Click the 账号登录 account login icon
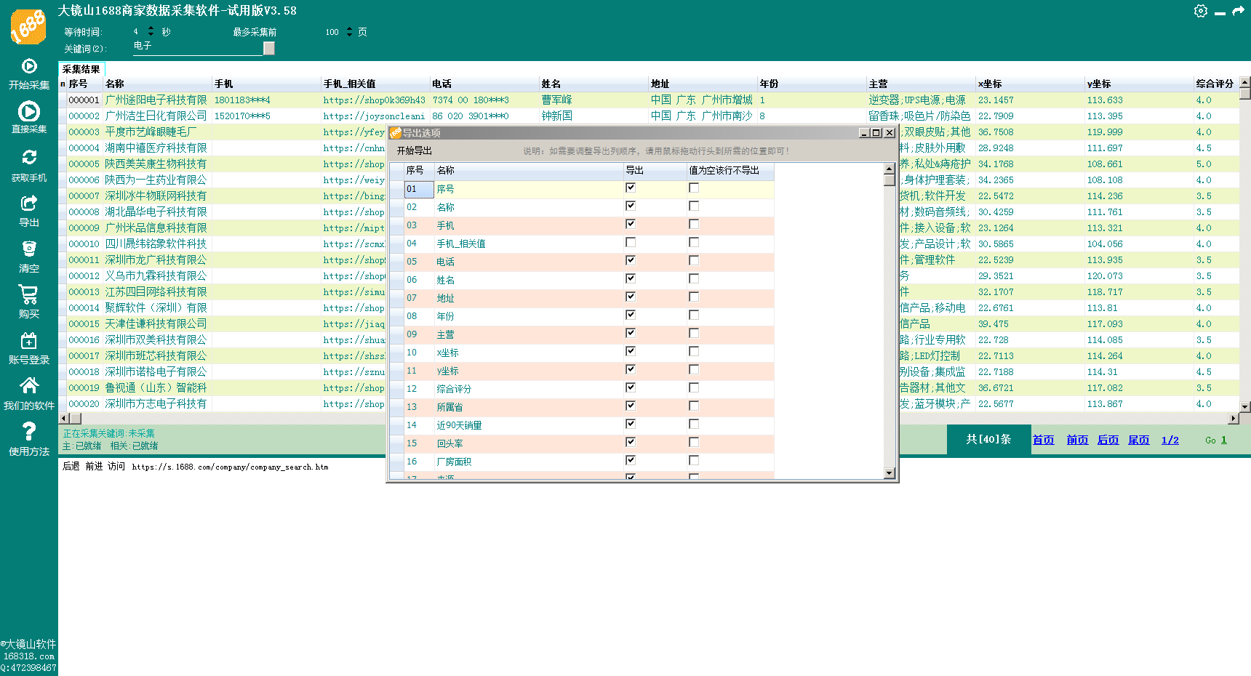Viewport: 1251px width, 676px height. (x=29, y=341)
